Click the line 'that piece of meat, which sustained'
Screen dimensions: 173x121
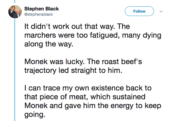click(85, 97)
